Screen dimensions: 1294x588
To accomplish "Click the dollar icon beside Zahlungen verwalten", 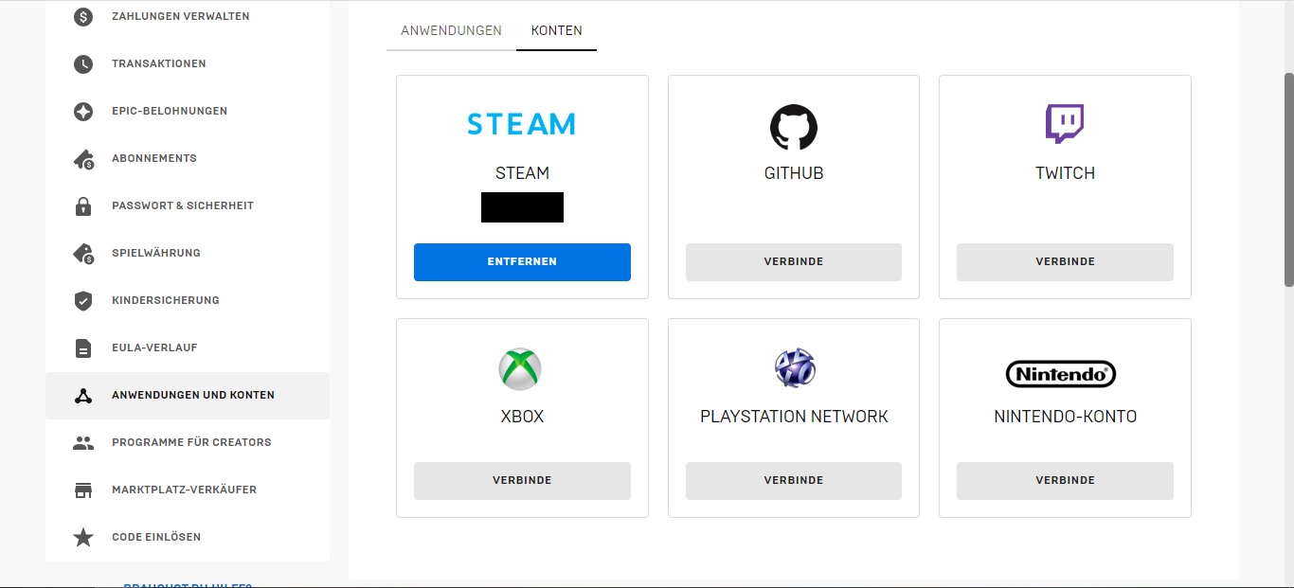I will click(x=83, y=16).
